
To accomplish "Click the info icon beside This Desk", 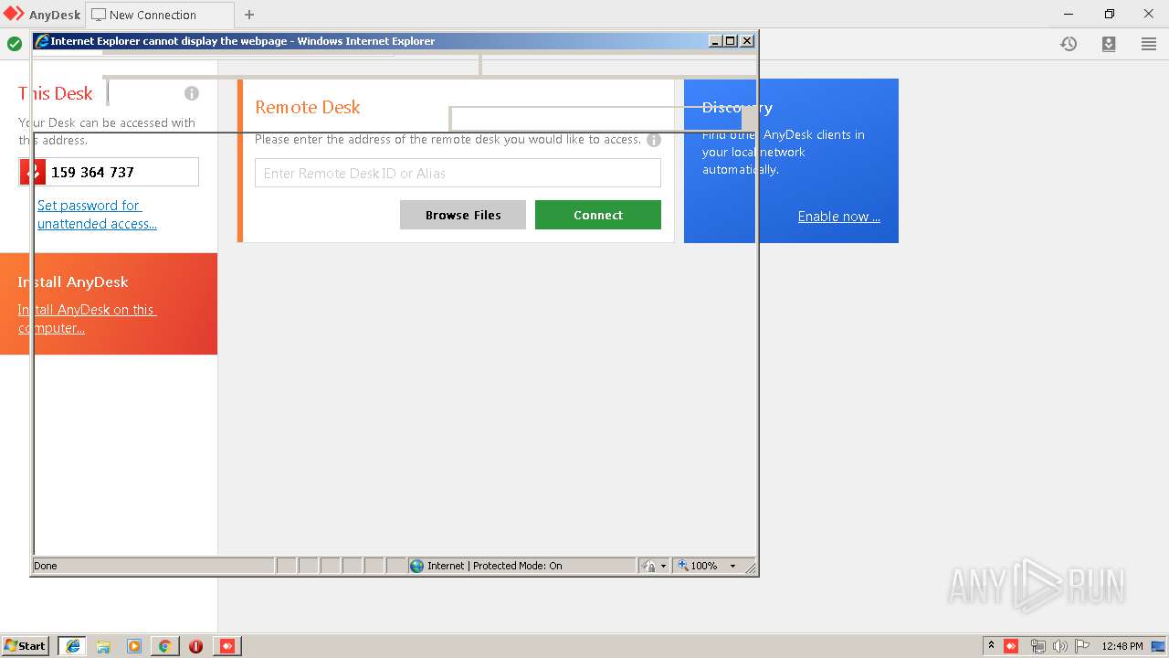I will point(192,93).
